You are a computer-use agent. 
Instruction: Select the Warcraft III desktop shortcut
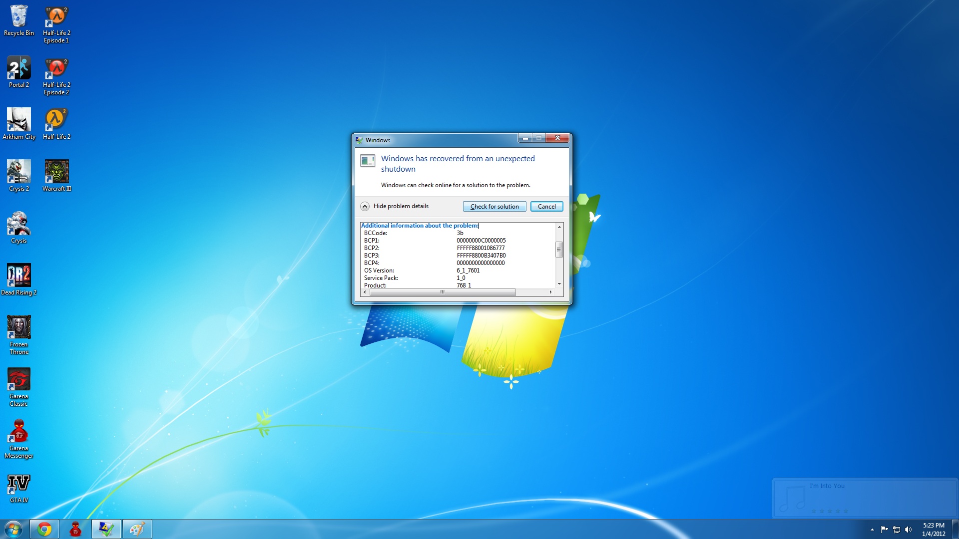pos(56,176)
